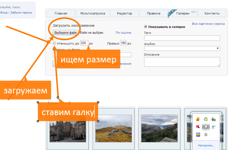Open the orange cloud on blue tray icon
This screenshot has width=230, height=150.
coord(198,135)
